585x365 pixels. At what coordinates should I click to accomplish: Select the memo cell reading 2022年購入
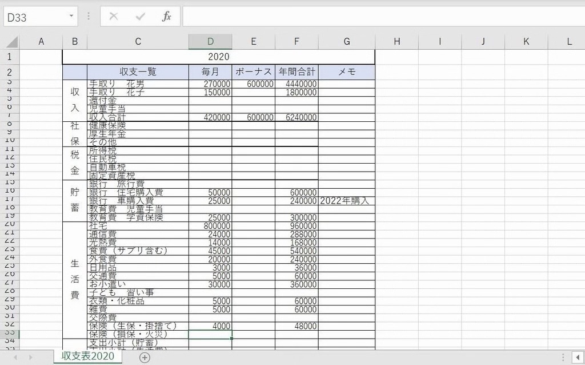click(x=346, y=201)
